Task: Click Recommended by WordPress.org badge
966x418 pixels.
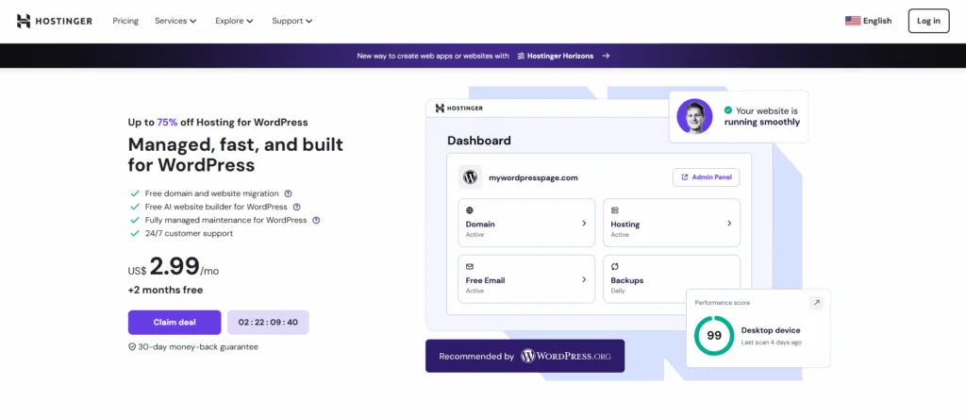Action: coord(525,356)
